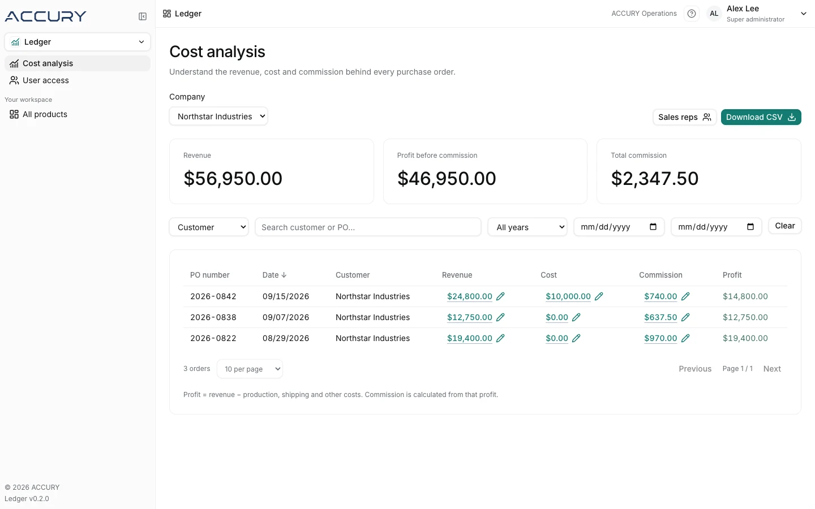Image resolution: width=815 pixels, height=509 pixels.
Task: Go to the Previous page
Action: [695, 369]
